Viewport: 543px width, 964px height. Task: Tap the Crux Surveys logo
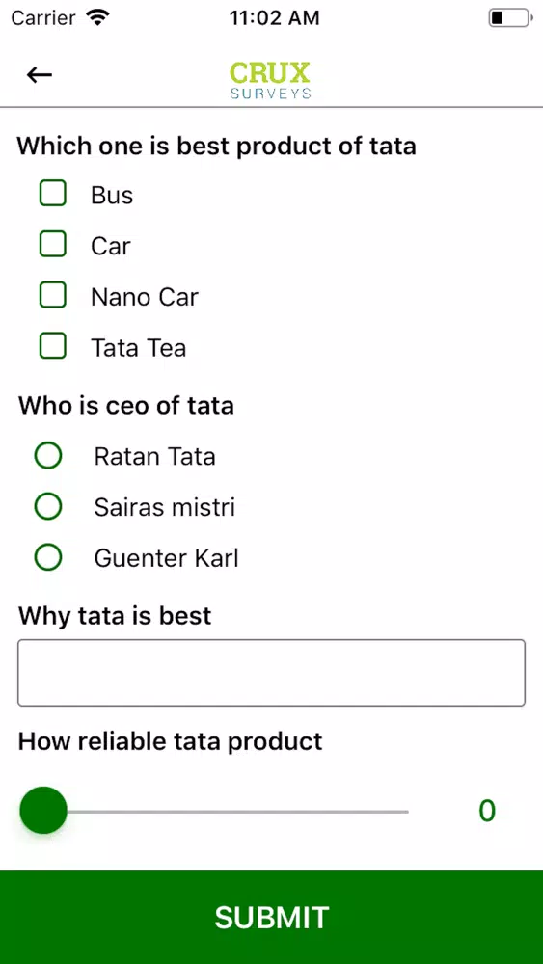[271, 81]
